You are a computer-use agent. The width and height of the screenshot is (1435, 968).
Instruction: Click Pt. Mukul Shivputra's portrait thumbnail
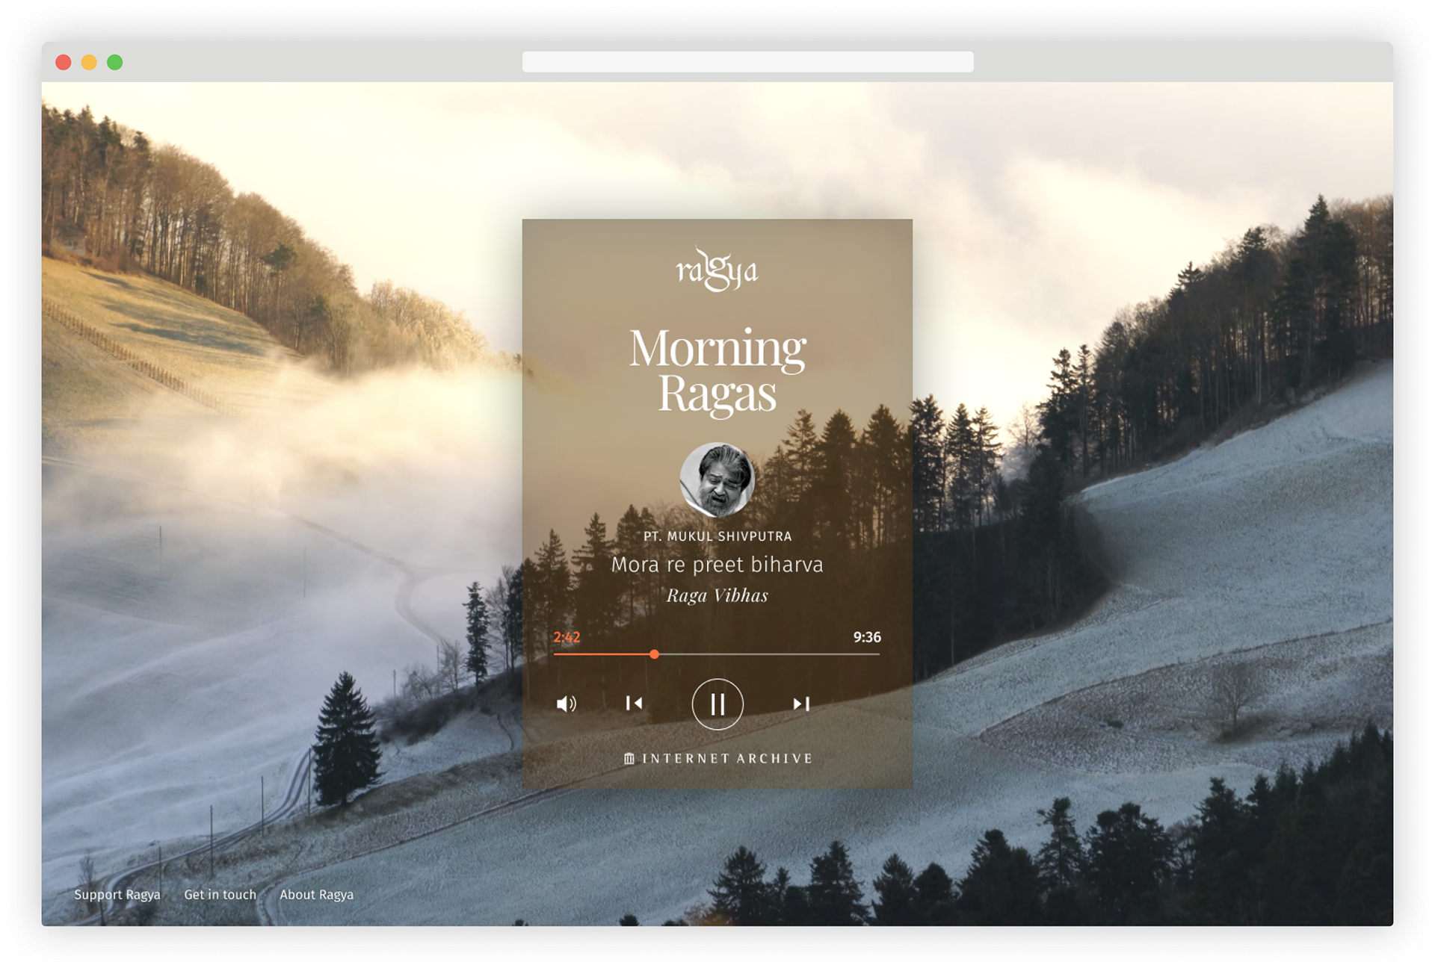click(717, 480)
